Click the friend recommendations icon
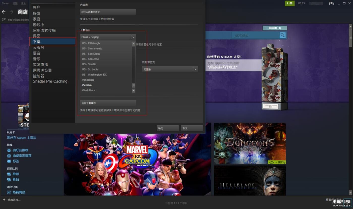Image resolution: width=353 pixels, height=209 pixels. tap(9, 150)
